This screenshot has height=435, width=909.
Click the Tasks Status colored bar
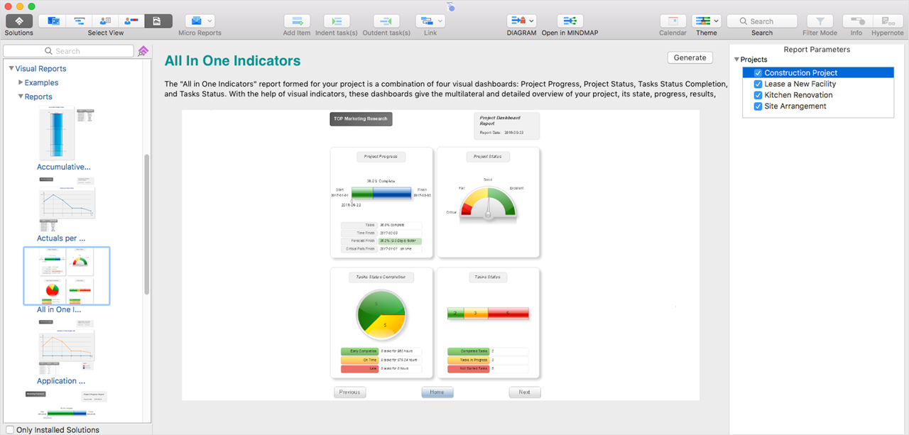(488, 313)
